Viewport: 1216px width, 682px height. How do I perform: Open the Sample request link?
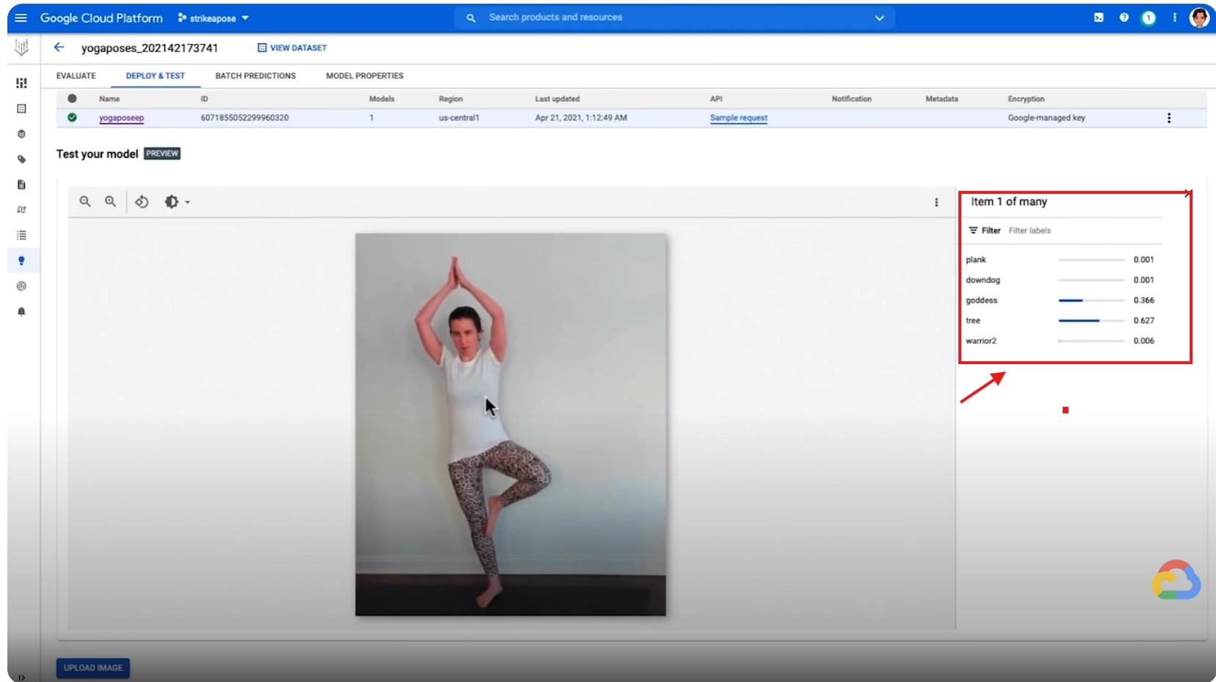click(x=738, y=117)
